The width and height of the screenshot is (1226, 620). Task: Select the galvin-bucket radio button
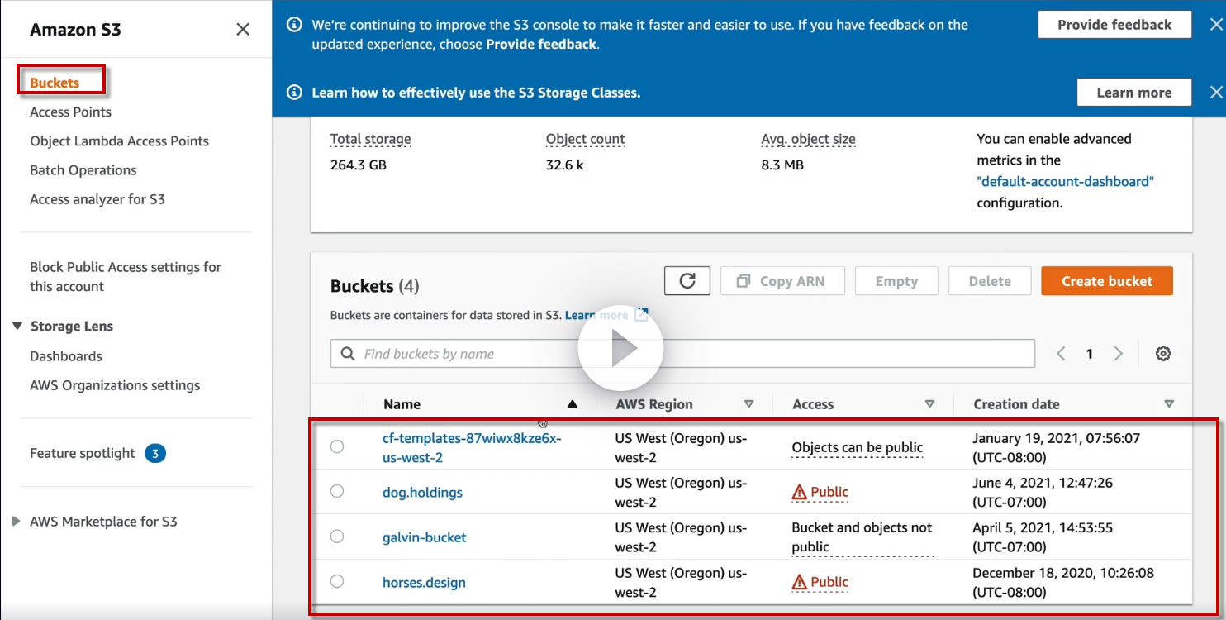[x=337, y=537]
